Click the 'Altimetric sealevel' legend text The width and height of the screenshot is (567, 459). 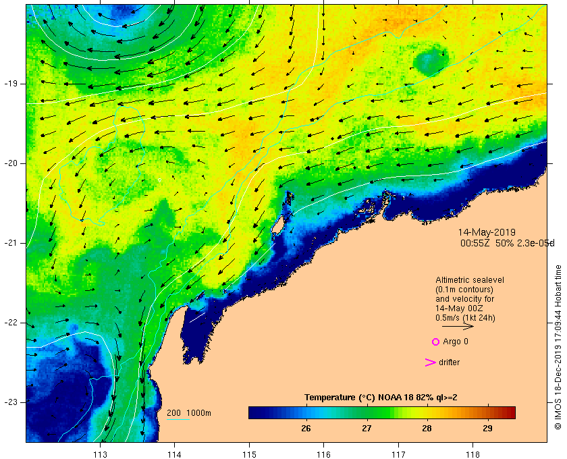click(x=470, y=280)
